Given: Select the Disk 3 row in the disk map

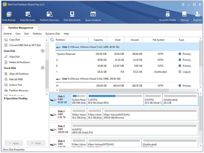Looking at the screenshot, I should [124, 129].
